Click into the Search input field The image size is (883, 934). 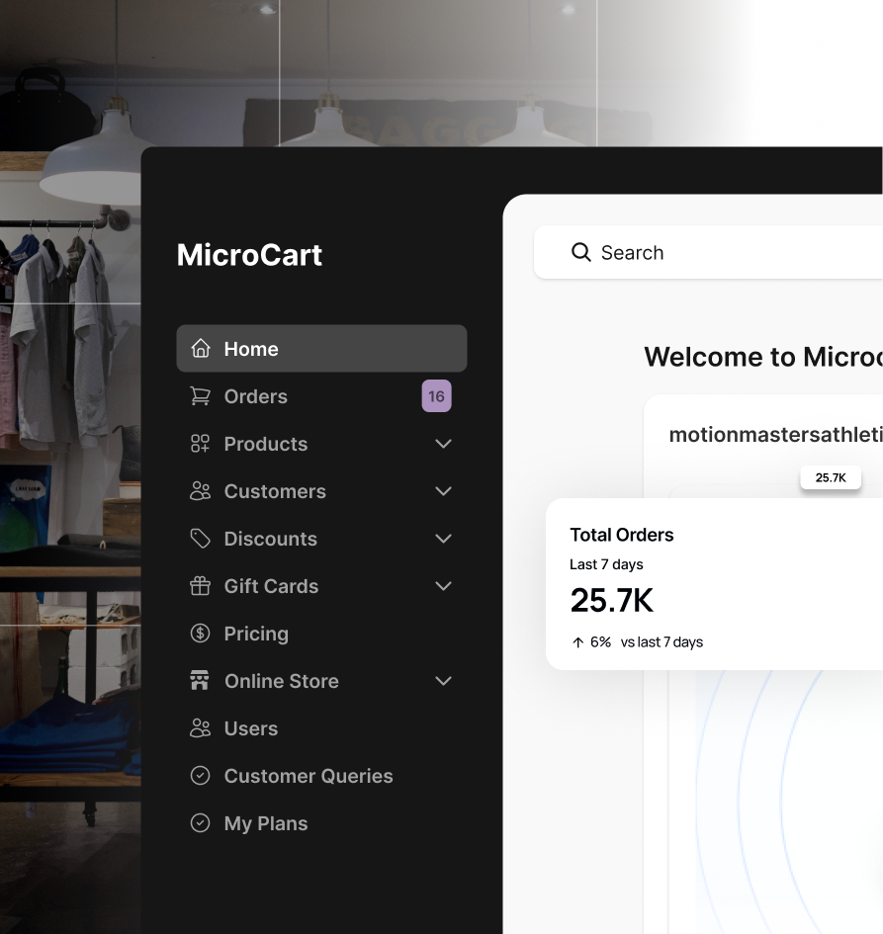(x=732, y=252)
